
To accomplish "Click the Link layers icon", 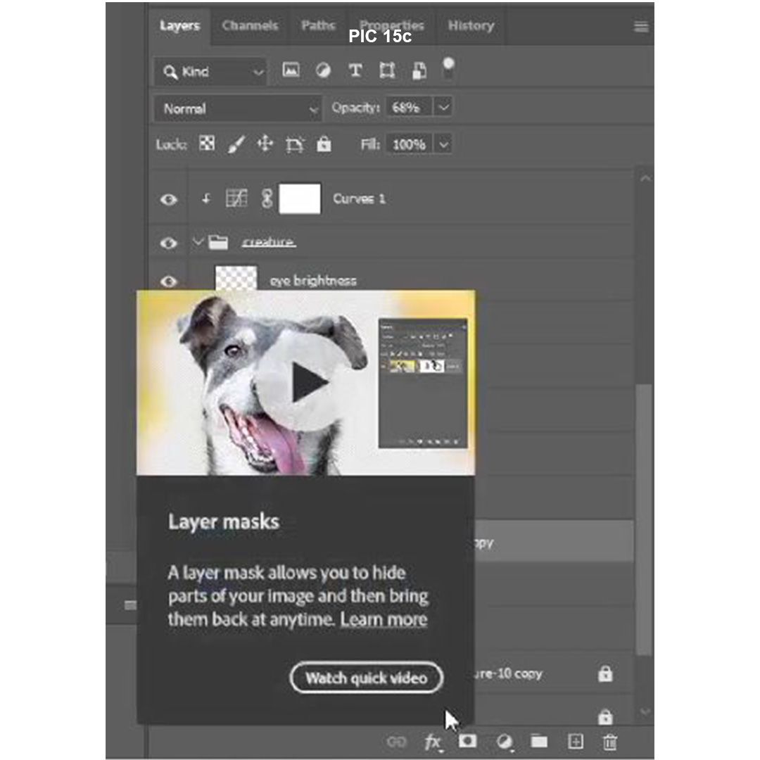I will [396, 742].
